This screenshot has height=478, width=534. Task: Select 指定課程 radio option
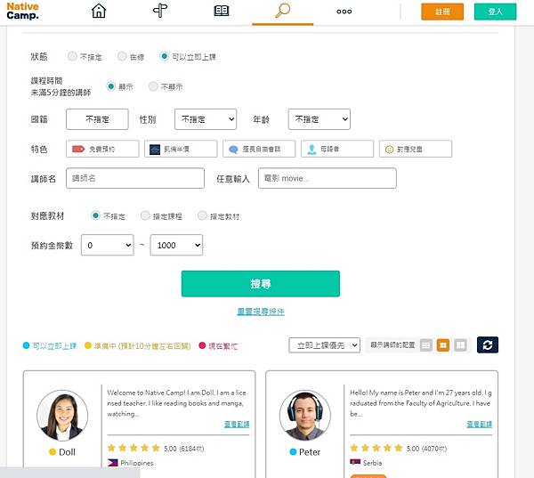(x=145, y=215)
